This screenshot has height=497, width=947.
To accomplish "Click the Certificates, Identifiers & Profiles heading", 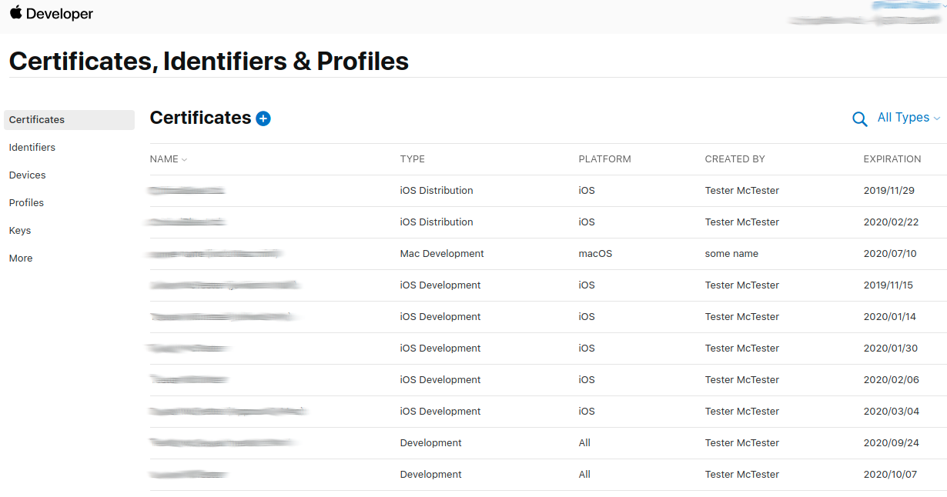I will point(209,61).
